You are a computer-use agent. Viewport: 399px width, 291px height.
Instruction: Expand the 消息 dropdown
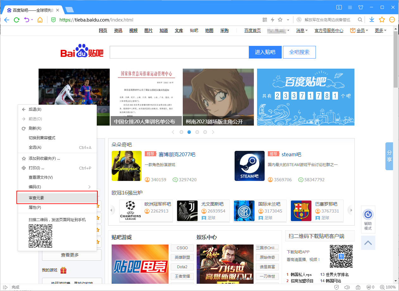point(302,30)
